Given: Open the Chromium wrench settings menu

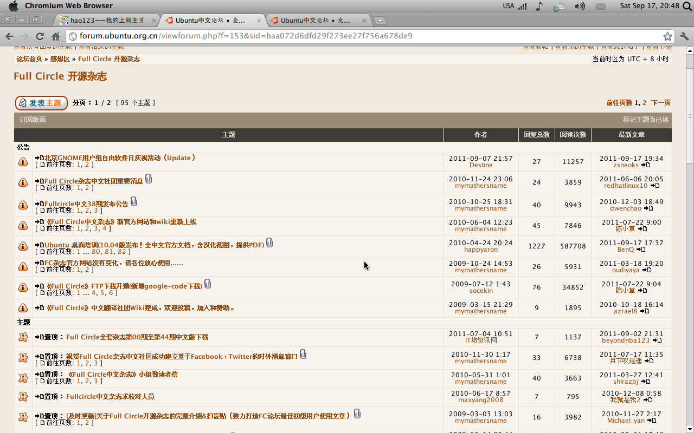Looking at the screenshot, I should (x=684, y=36).
